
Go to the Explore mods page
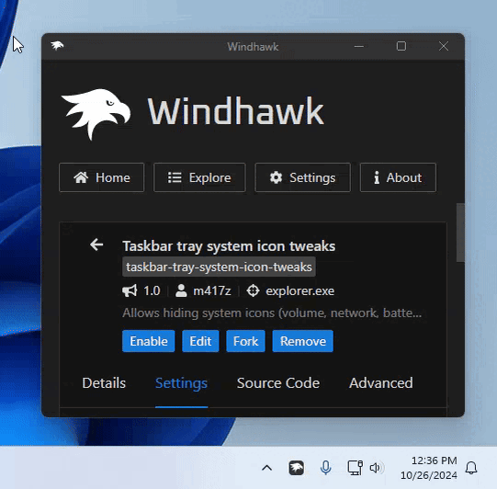(x=199, y=177)
